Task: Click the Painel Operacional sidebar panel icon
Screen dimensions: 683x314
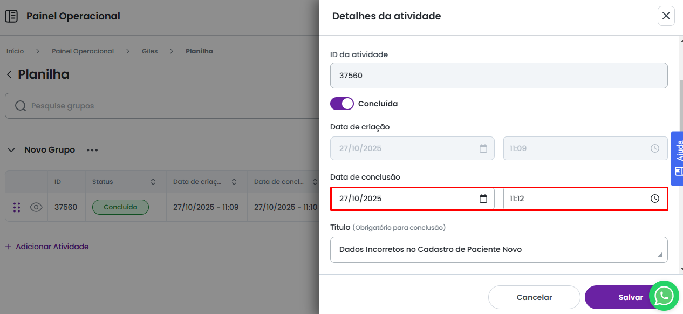Action: pyautogui.click(x=11, y=16)
